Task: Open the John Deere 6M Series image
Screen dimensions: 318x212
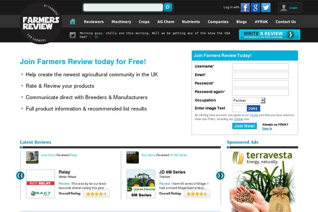Action: point(141,184)
